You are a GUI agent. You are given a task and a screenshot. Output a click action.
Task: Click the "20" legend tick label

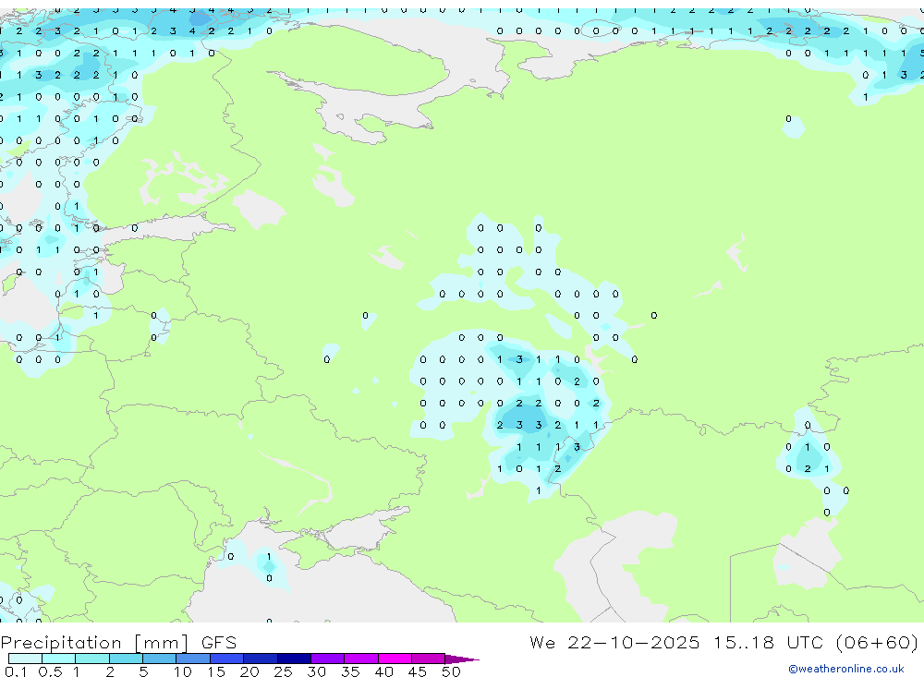click(249, 671)
